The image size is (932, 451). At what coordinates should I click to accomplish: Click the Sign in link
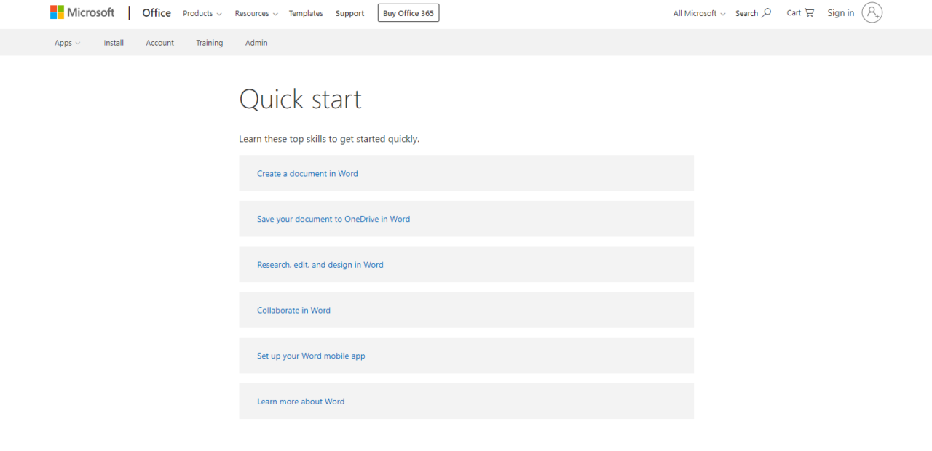click(840, 13)
